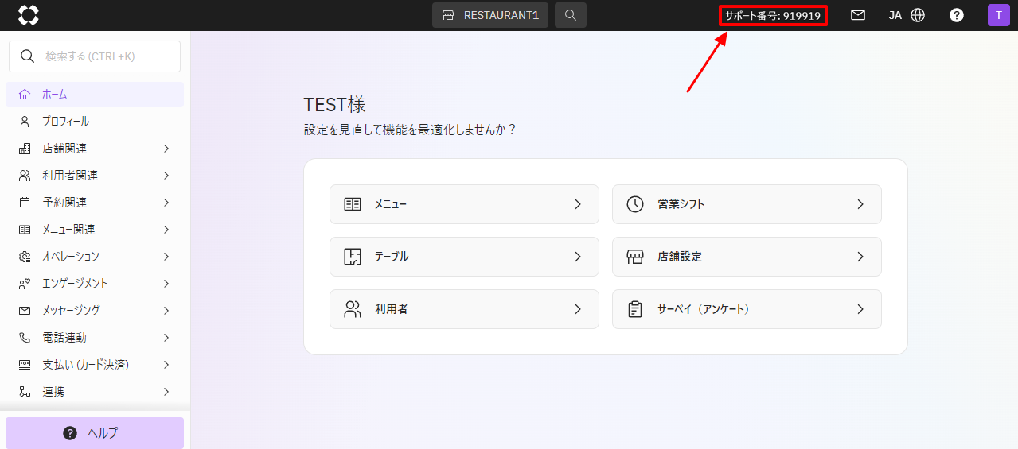Click the ヘルプ button at sidebar bottom

[95, 433]
